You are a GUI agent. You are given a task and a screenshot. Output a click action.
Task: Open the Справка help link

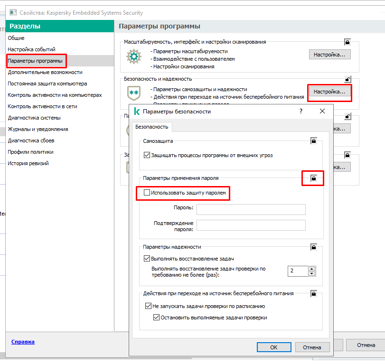click(23, 342)
